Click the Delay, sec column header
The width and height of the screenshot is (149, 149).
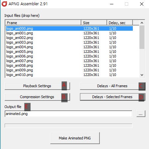(120, 23)
